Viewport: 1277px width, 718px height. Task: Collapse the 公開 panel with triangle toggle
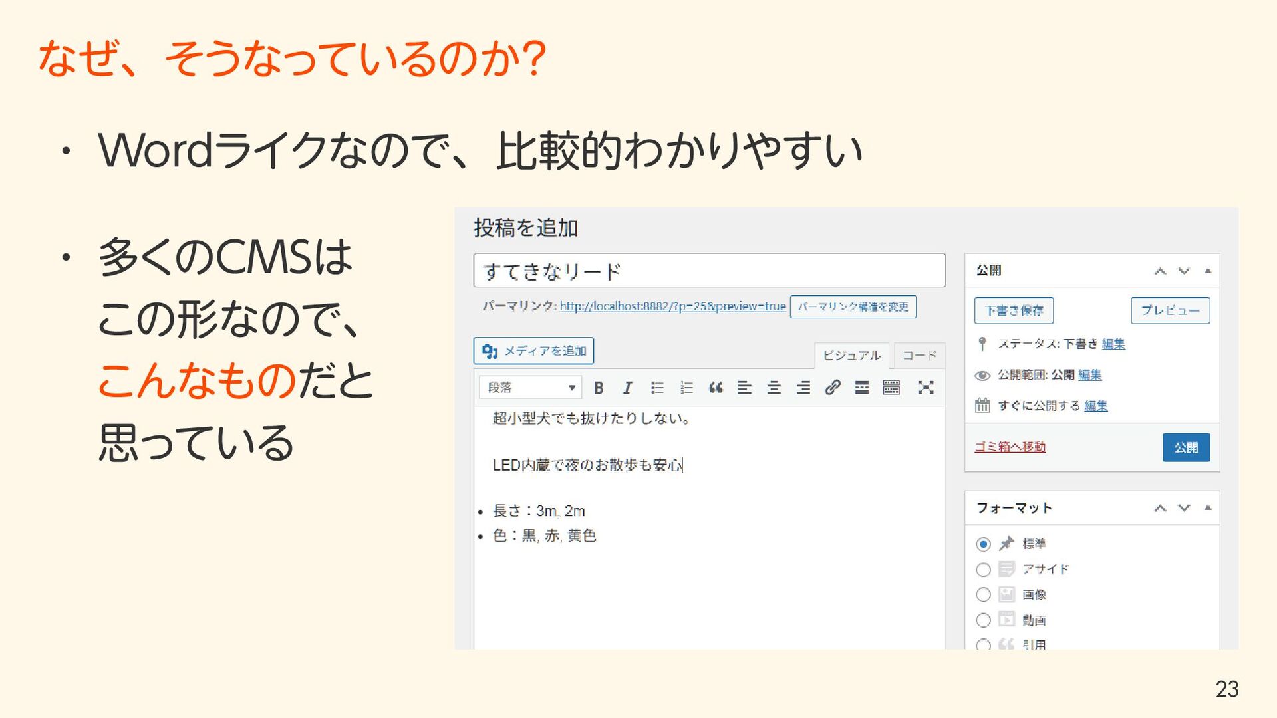(x=1208, y=271)
